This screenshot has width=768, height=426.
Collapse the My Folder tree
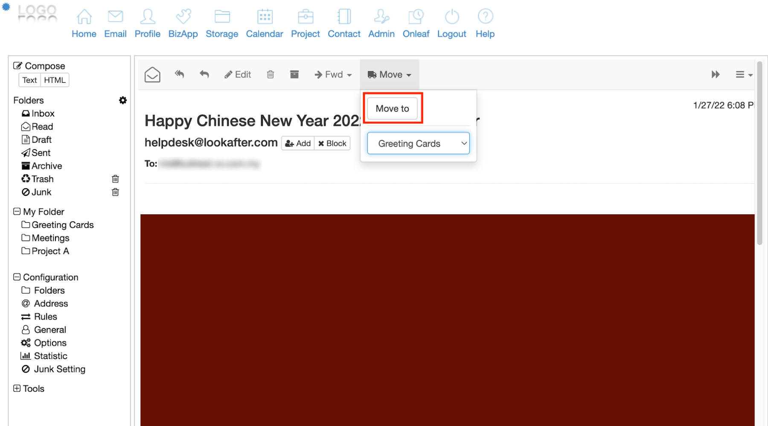coord(17,212)
